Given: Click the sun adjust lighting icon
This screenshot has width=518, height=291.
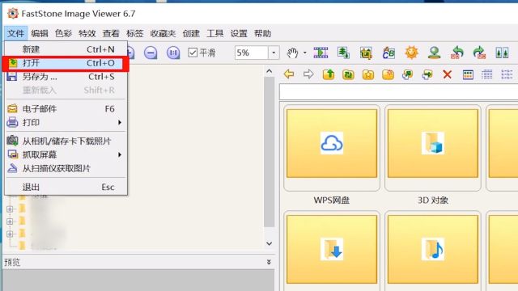Looking at the screenshot, I should [x=411, y=53].
